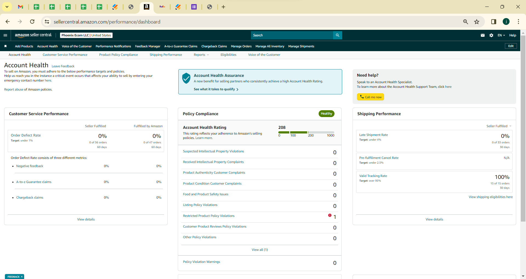526x279 pixels.
Task: Toggle the browser side panel icon
Action: point(494,22)
